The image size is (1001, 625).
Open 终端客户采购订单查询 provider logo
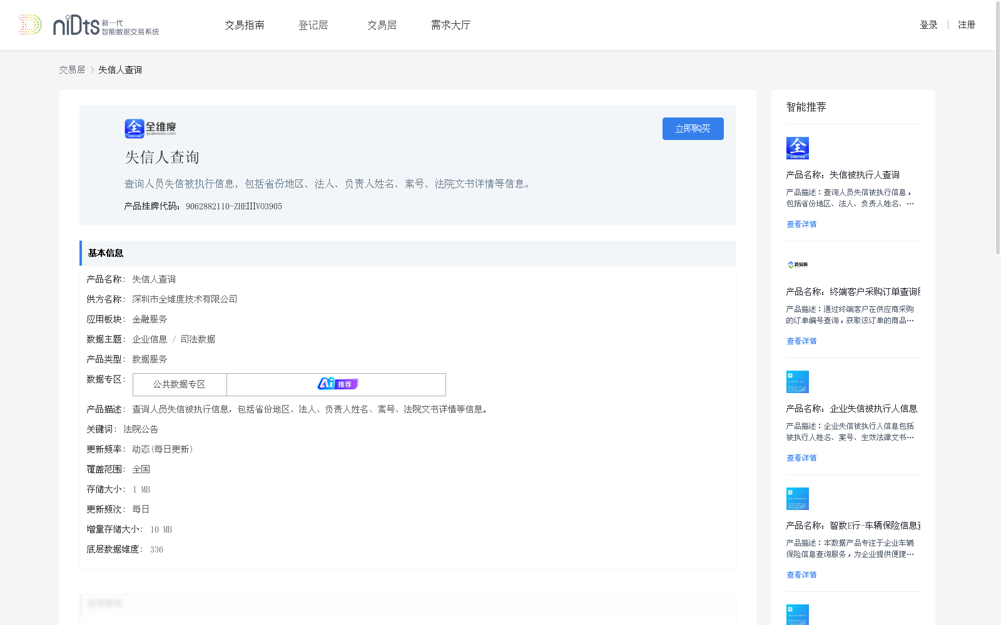pyautogui.click(x=798, y=265)
